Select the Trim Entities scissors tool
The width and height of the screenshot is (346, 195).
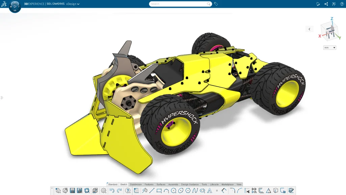click(247, 191)
